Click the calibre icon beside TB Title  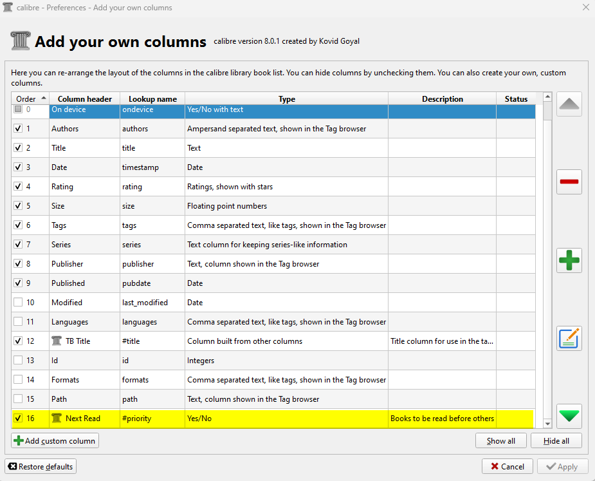(x=57, y=341)
